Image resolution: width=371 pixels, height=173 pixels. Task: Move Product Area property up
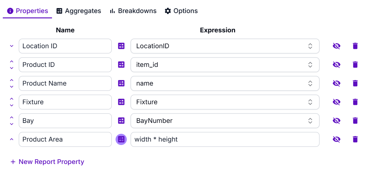click(12, 139)
